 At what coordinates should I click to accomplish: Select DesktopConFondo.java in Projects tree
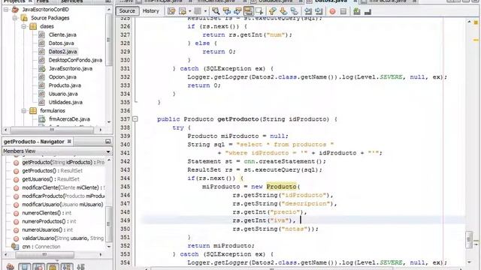coord(75,60)
